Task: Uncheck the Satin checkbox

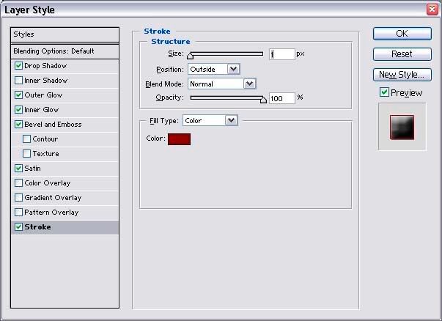Action: pos(18,169)
